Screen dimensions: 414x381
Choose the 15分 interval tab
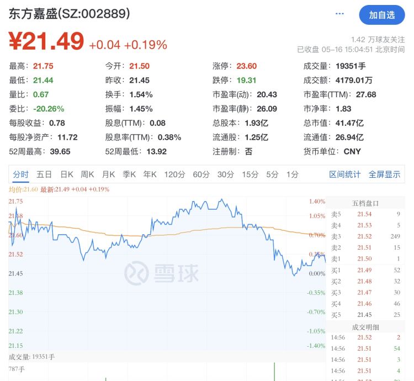(x=250, y=174)
